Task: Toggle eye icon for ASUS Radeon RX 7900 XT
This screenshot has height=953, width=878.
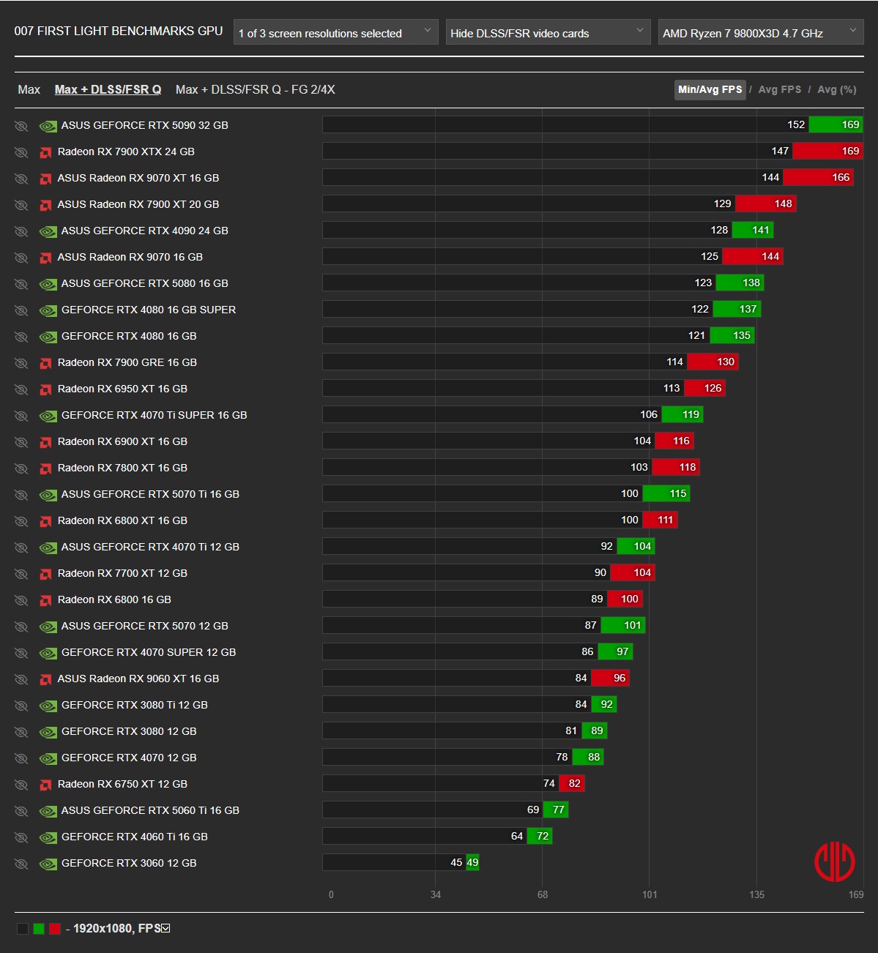Action: [21, 205]
